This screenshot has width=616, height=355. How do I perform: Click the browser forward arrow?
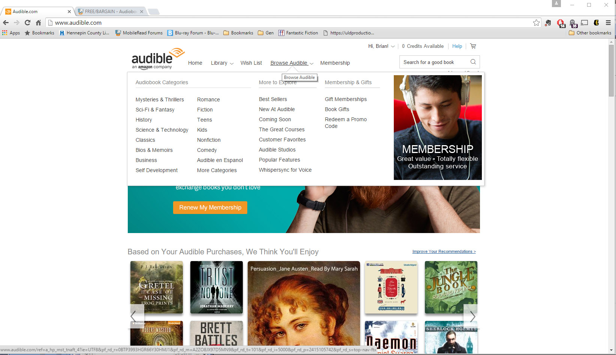(16, 22)
